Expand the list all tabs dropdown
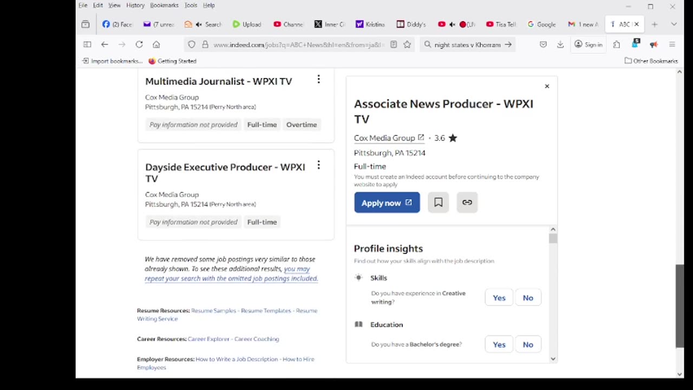 (674, 24)
